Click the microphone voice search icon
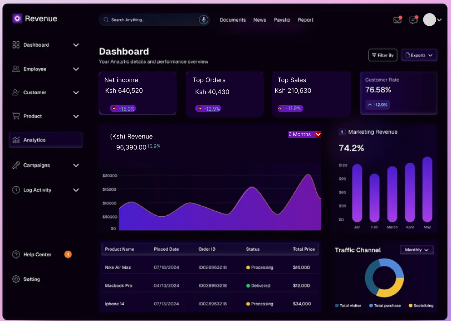This screenshot has width=451, height=321. pyautogui.click(x=204, y=20)
